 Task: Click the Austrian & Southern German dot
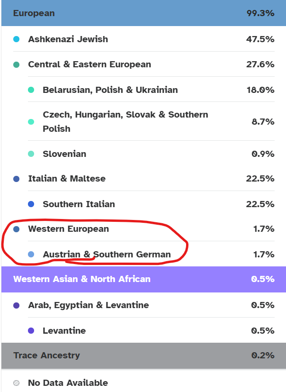click(31, 254)
